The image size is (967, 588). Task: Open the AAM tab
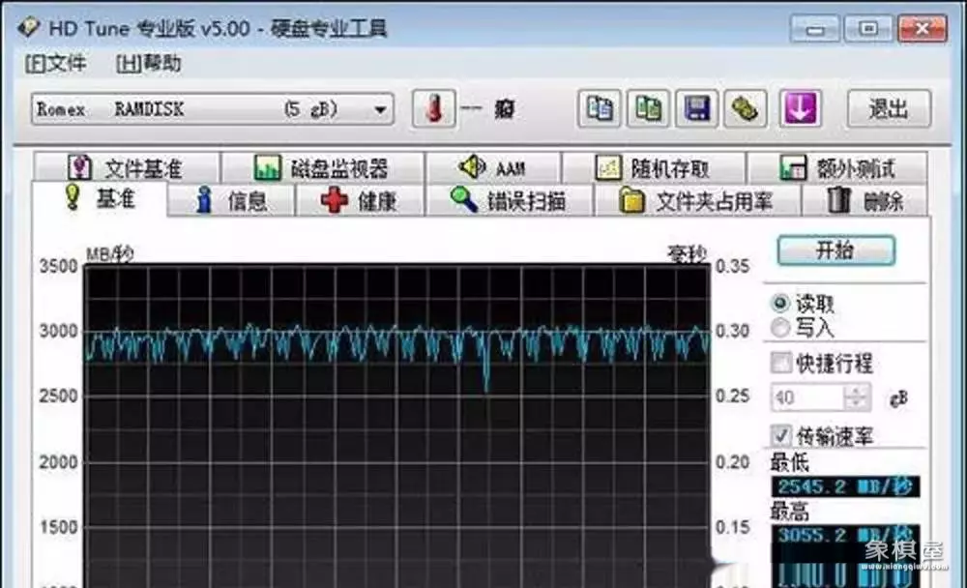click(493, 168)
